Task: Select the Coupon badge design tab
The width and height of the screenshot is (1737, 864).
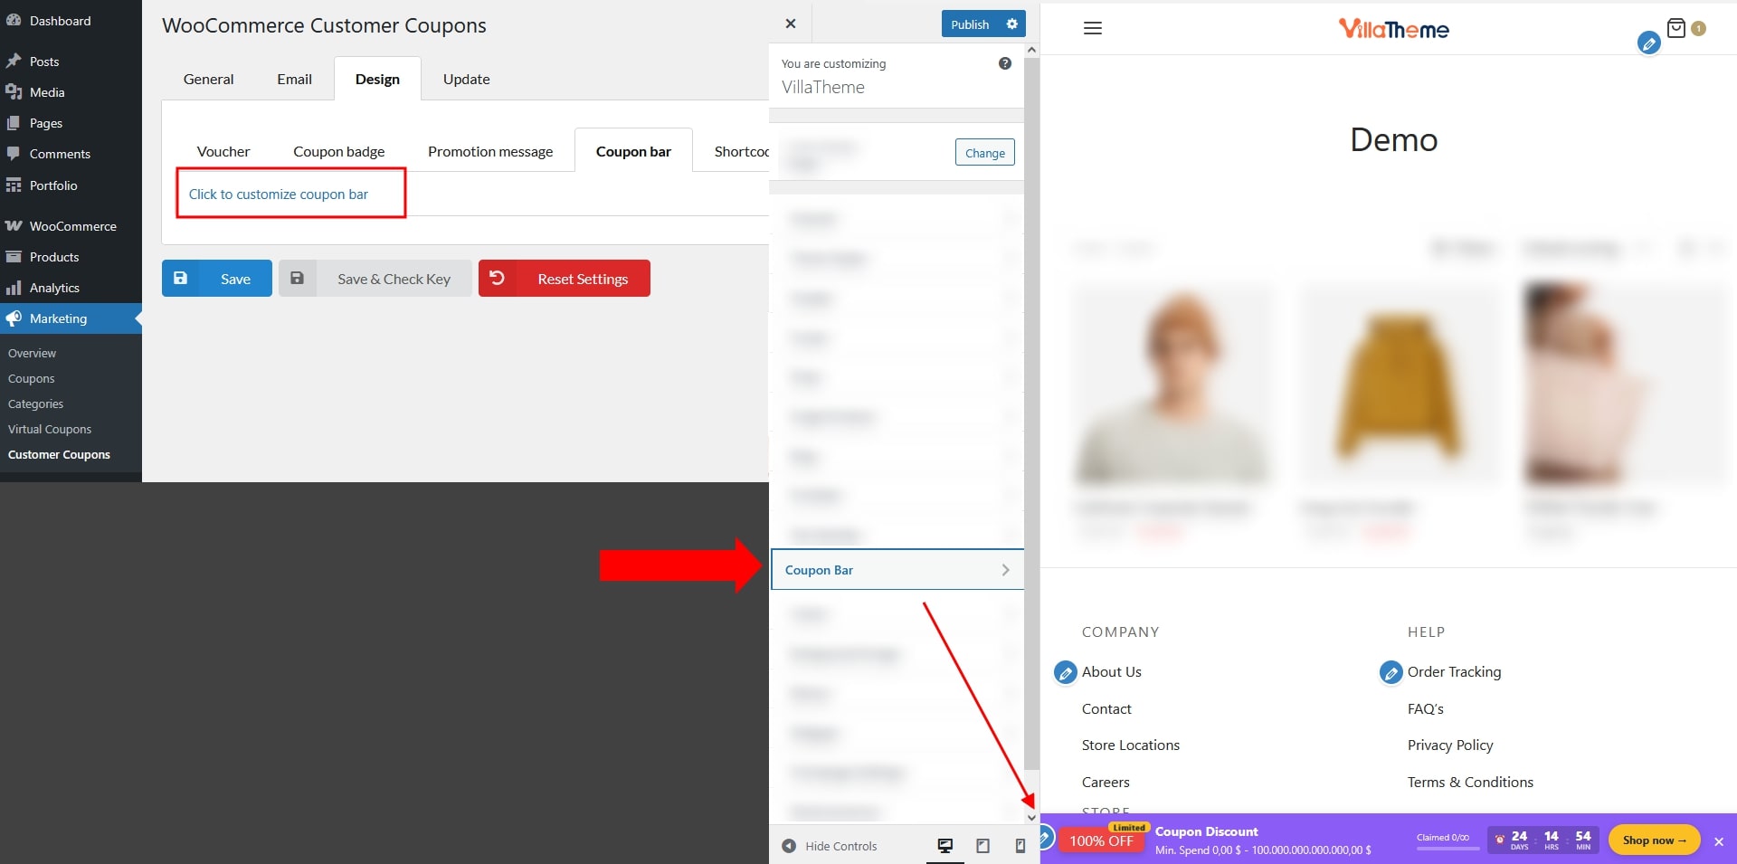Action: [x=338, y=152]
